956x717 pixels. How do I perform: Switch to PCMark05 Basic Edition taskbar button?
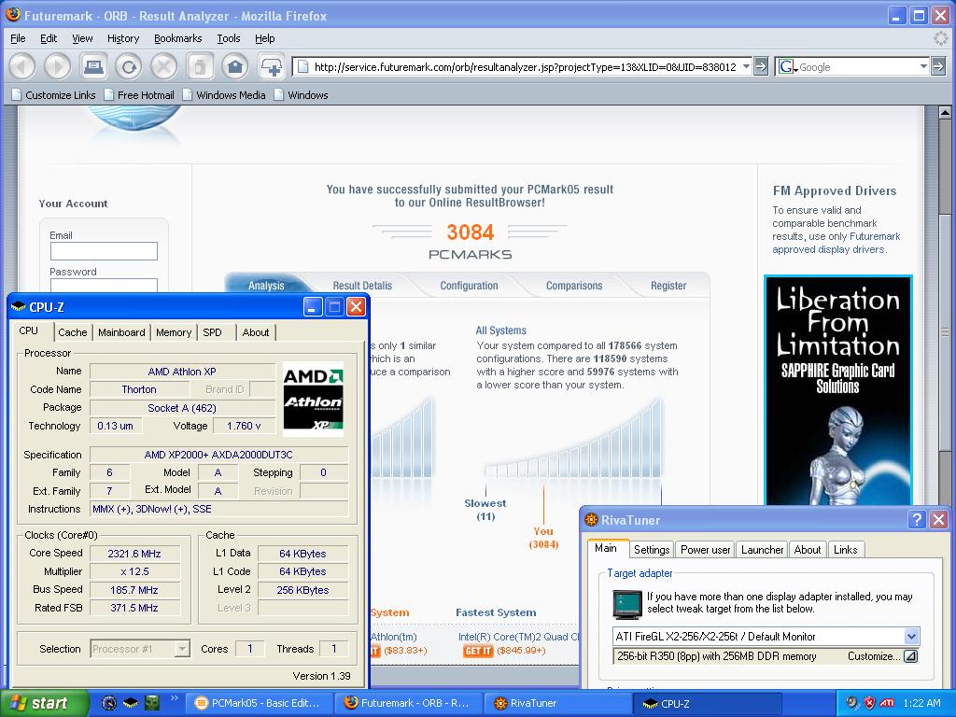258,703
